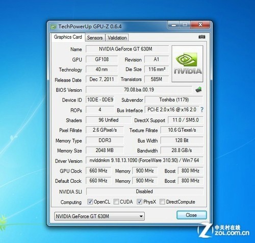255x243 pixels.
Task: Close GPU-Z with the red X
Action: click(200, 25)
